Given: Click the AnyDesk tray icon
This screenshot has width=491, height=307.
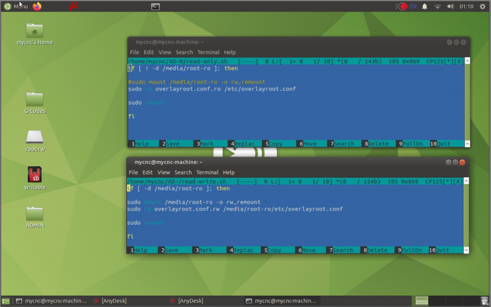Looking at the screenshot, I should tap(403, 7).
